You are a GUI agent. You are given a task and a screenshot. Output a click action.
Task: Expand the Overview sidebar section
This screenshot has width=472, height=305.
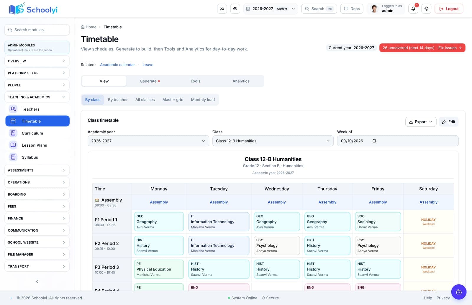[x=37, y=61]
